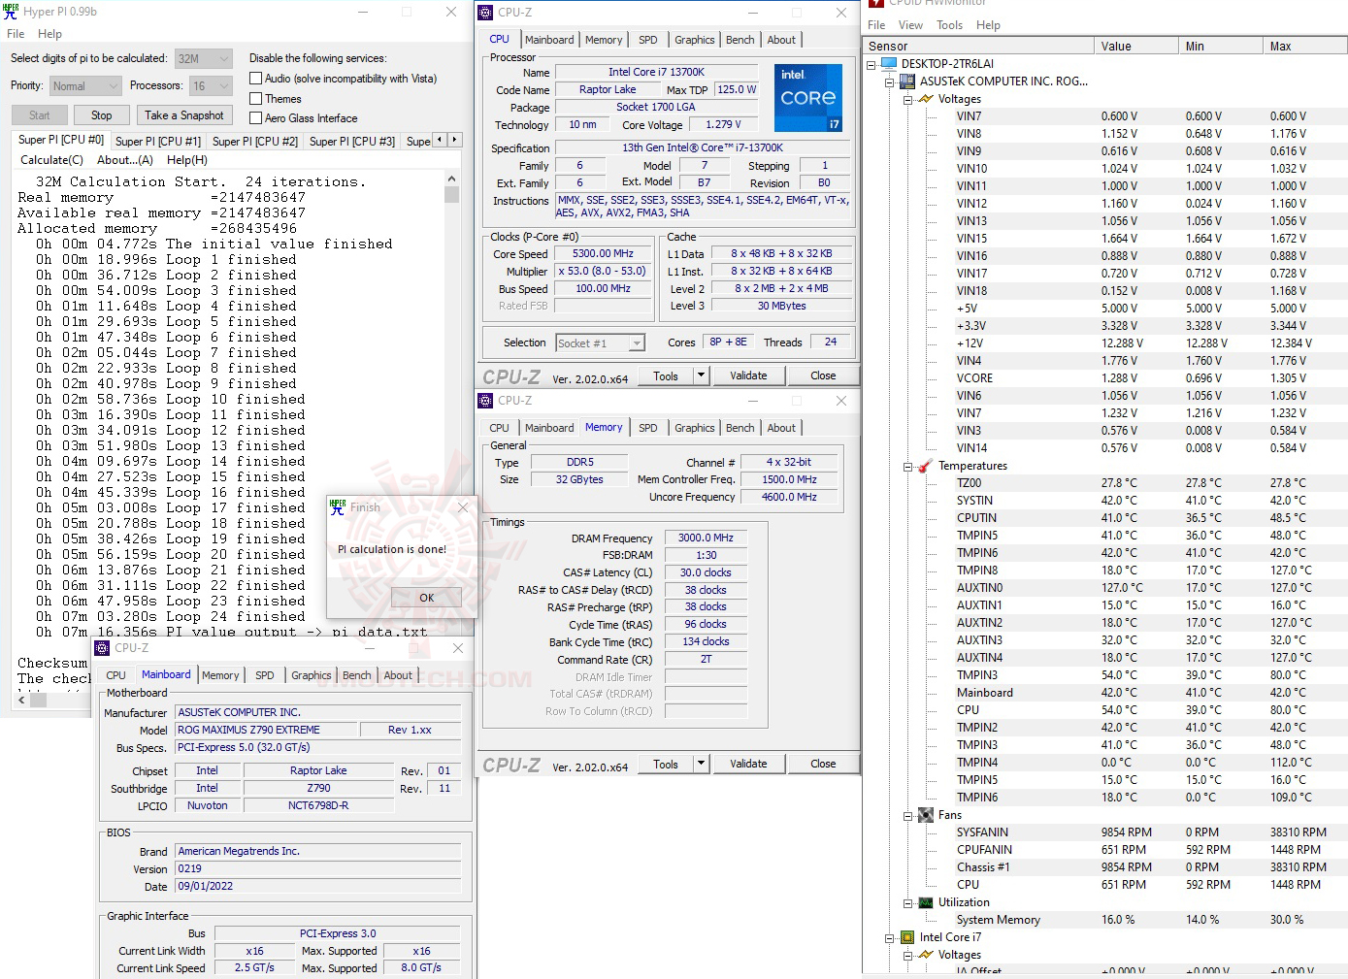Click the Utilization icon in the HWMonitor tree
The height and width of the screenshot is (979, 1348).
(x=926, y=902)
